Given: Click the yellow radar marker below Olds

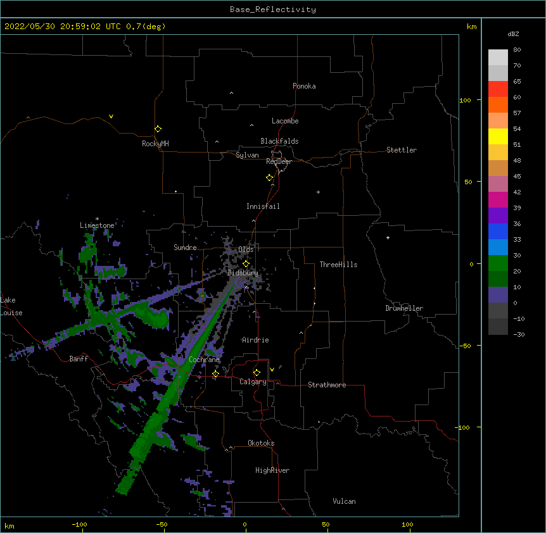Looking at the screenshot, I should point(246,264).
